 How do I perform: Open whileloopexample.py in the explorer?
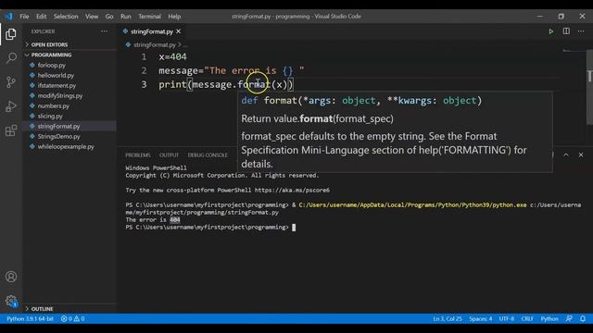pyautogui.click(x=66, y=146)
